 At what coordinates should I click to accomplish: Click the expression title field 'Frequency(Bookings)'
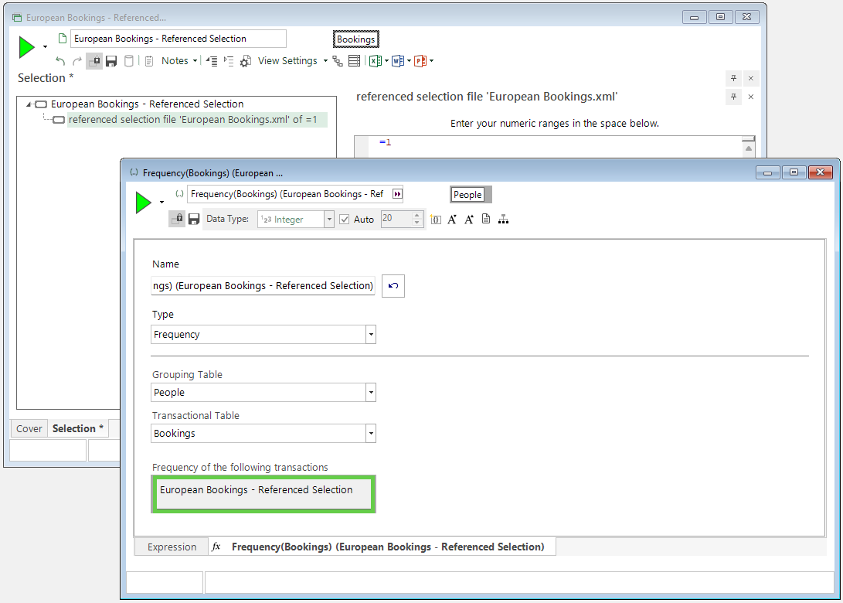(289, 194)
